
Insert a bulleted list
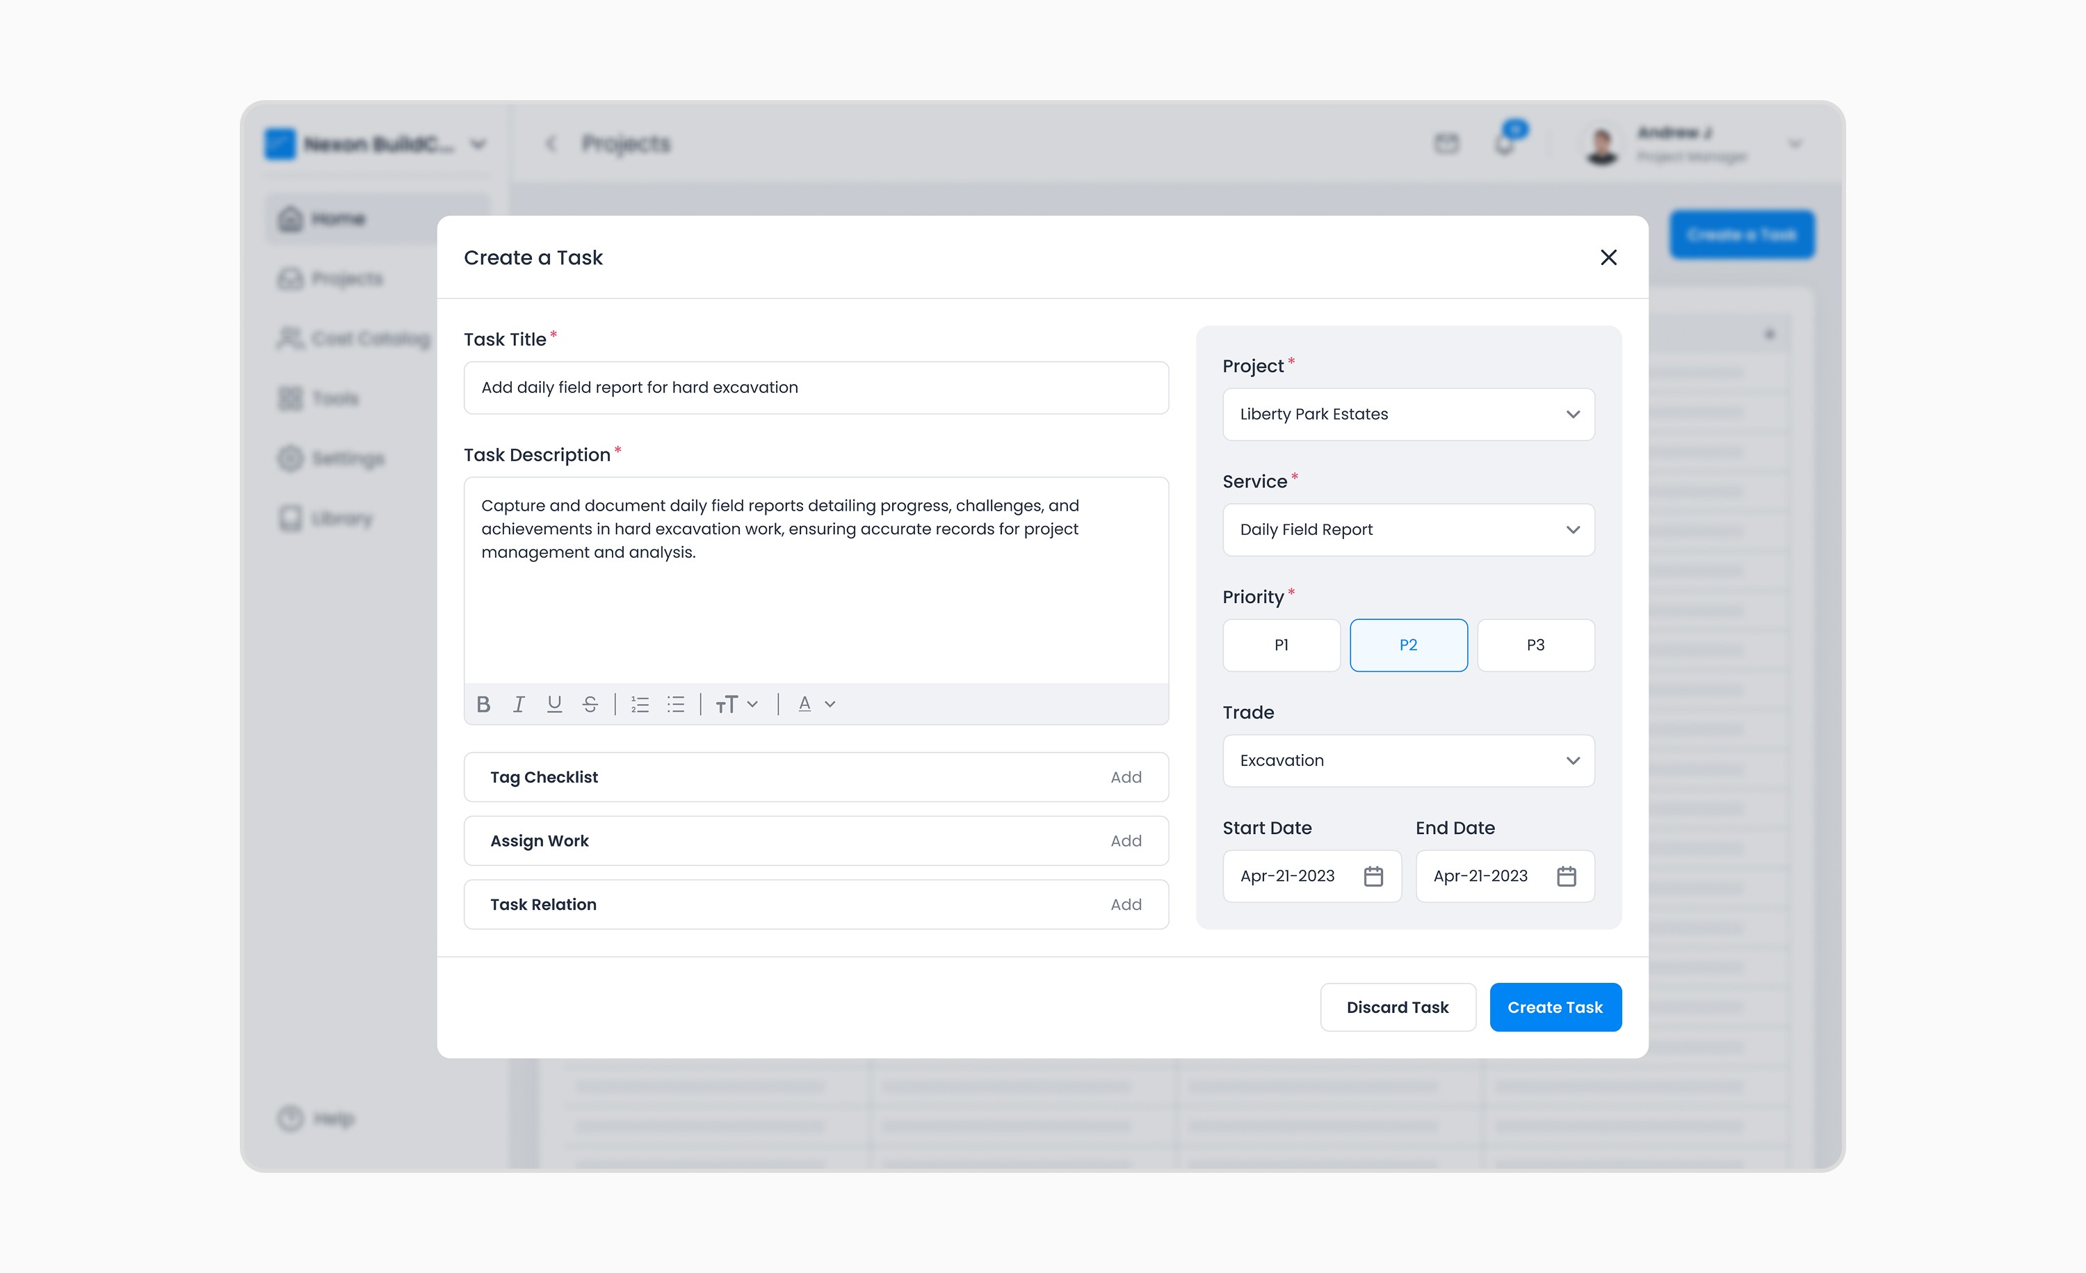click(676, 704)
